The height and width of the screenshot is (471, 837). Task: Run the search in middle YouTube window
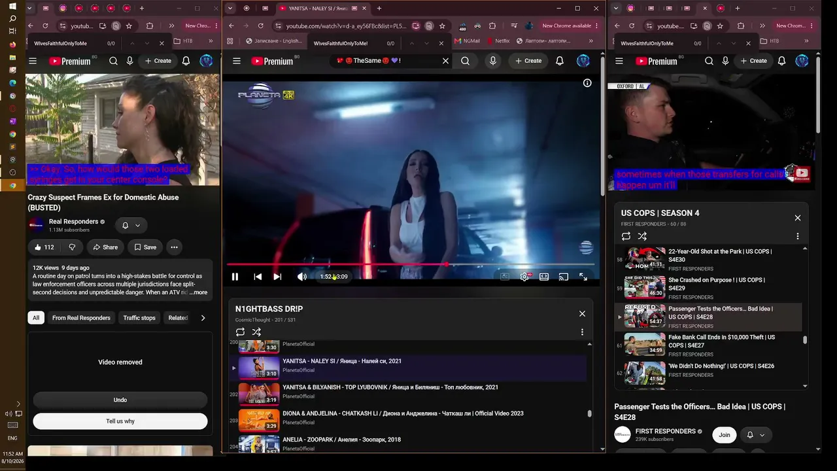(x=465, y=61)
